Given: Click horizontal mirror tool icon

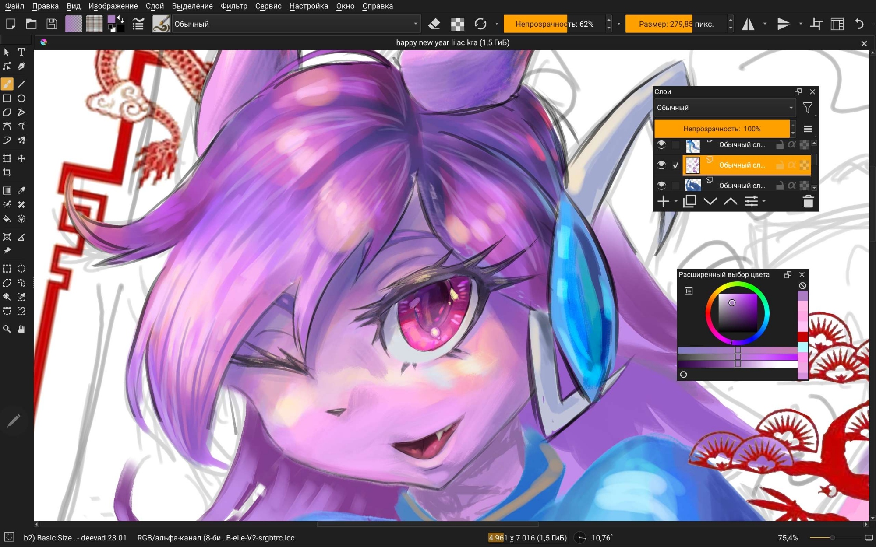Looking at the screenshot, I should 748,24.
